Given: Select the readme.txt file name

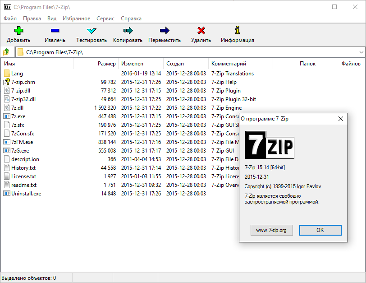Looking at the screenshot, I should point(24,185).
